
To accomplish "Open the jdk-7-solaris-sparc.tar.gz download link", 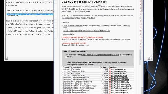I will (120, 84).
